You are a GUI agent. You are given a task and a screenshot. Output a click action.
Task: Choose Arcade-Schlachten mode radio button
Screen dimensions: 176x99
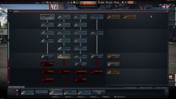click(130, 88)
